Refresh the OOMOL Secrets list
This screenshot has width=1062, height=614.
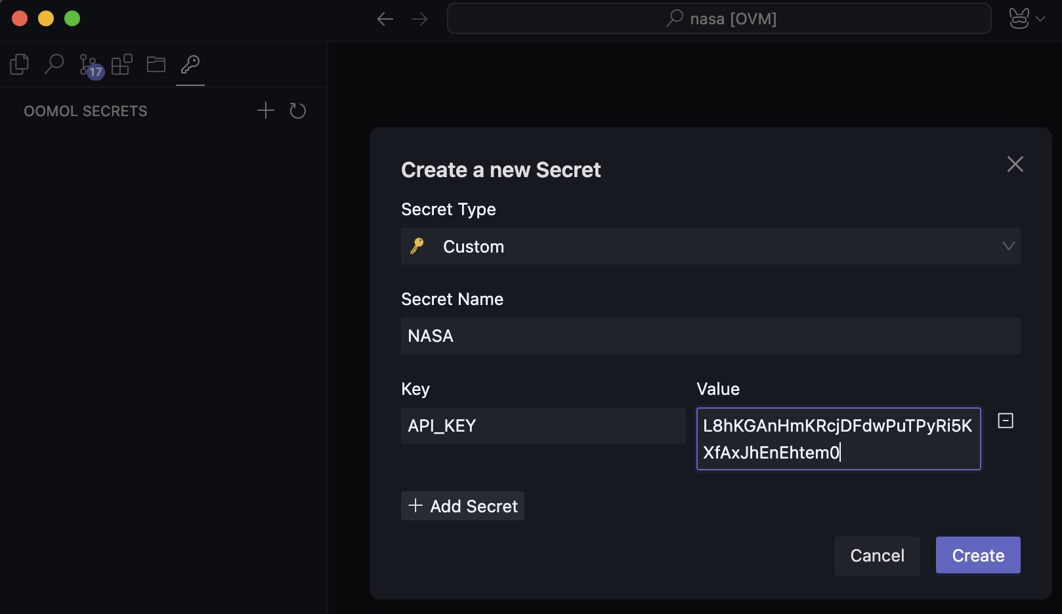click(x=298, y=111)
